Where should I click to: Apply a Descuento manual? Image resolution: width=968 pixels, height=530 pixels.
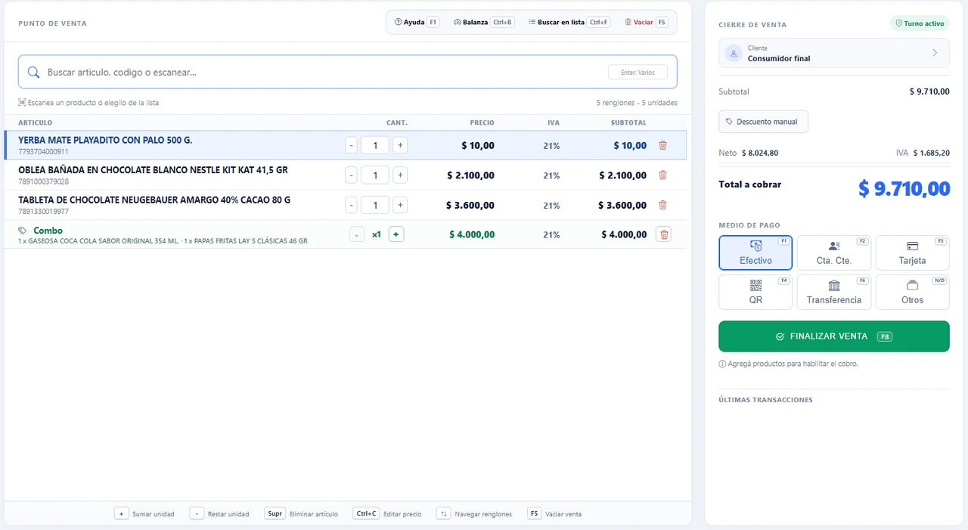point(763,122)
